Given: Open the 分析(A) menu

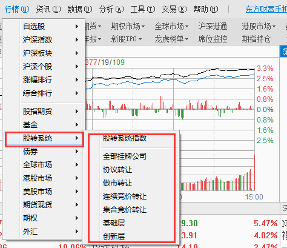Looking at the screenshot, I should coord(111,9).
